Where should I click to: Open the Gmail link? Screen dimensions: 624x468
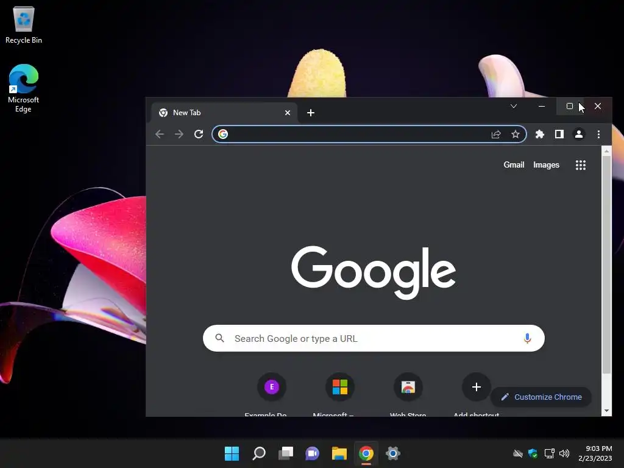(514, 165)
